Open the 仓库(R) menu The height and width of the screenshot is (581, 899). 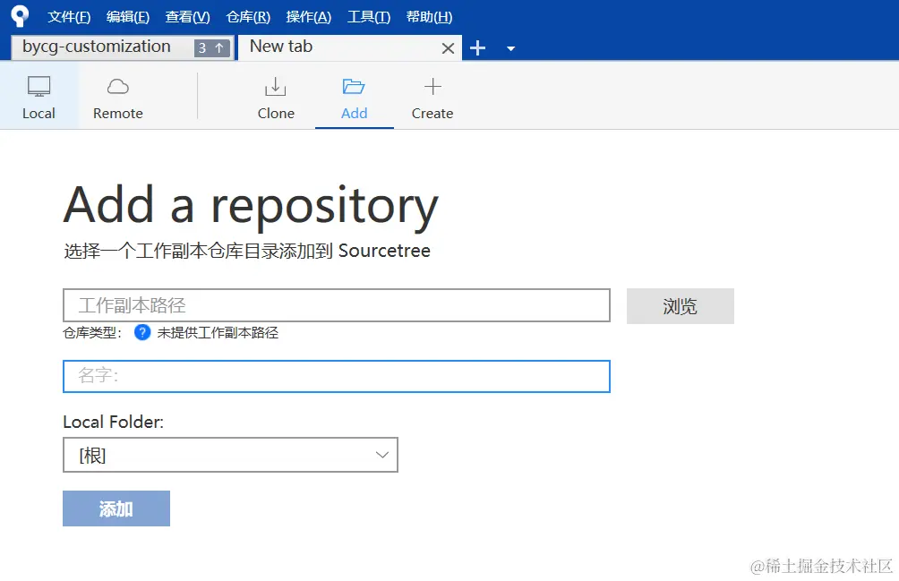pyautogui.click(x=248, y=17)
